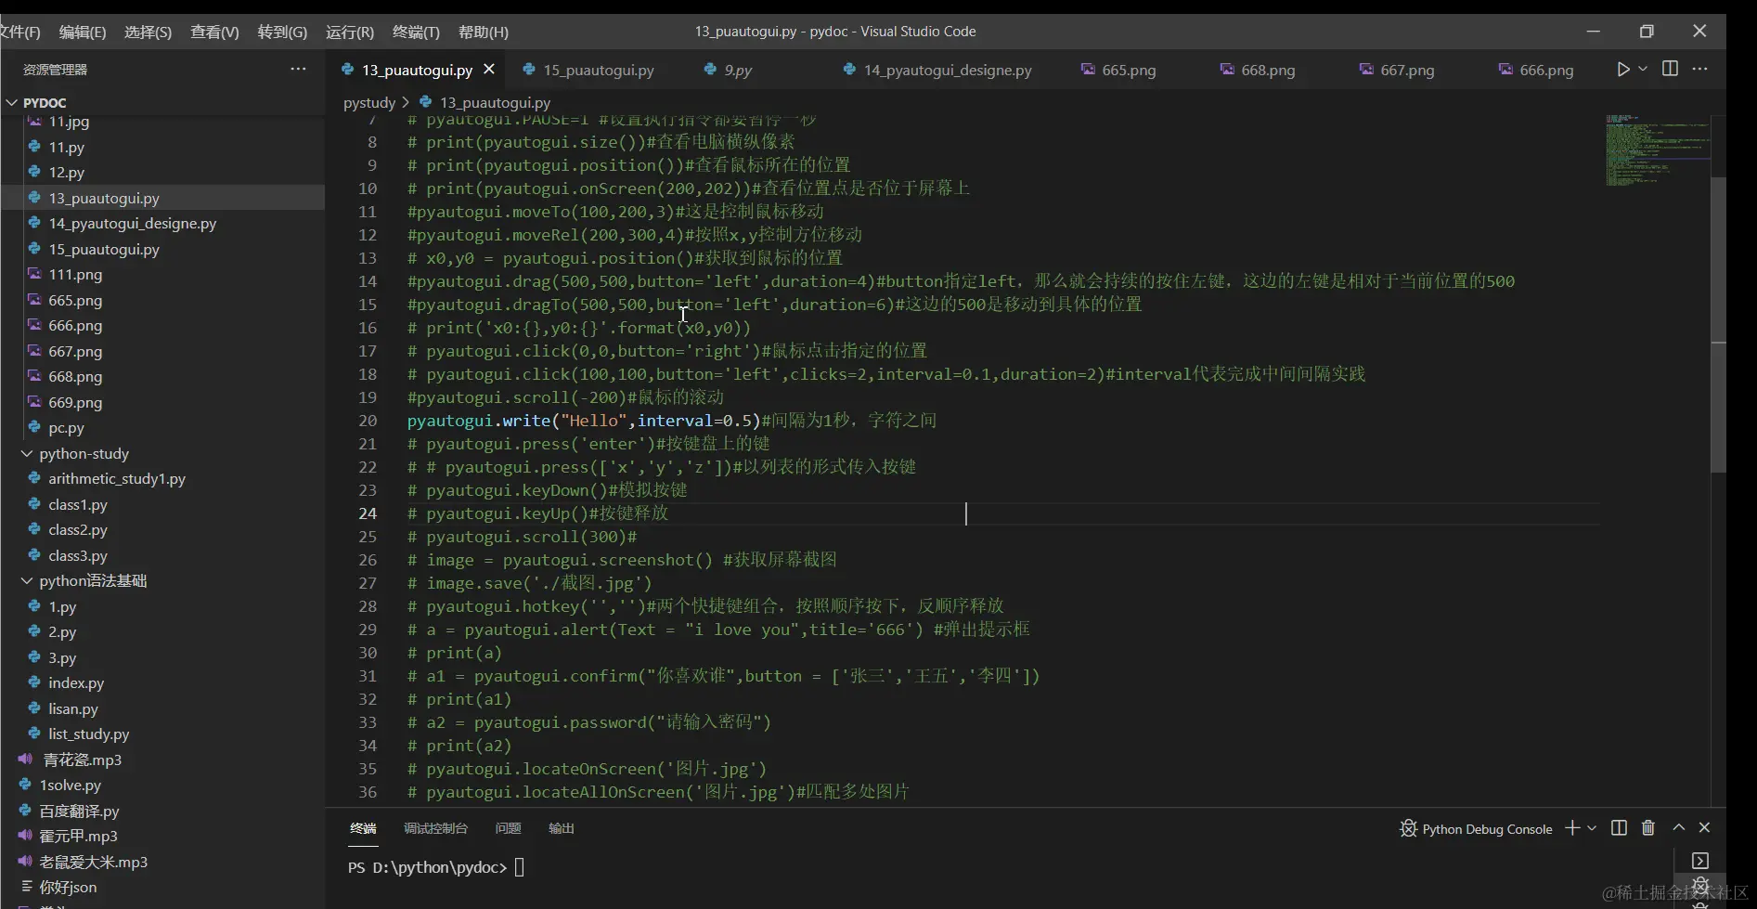The height and width of the screenshot is (909, 1757).
Task: Click the code minimap preview
Action: coord(1658,150)
